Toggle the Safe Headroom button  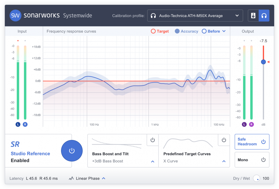[x=252, y=142]
